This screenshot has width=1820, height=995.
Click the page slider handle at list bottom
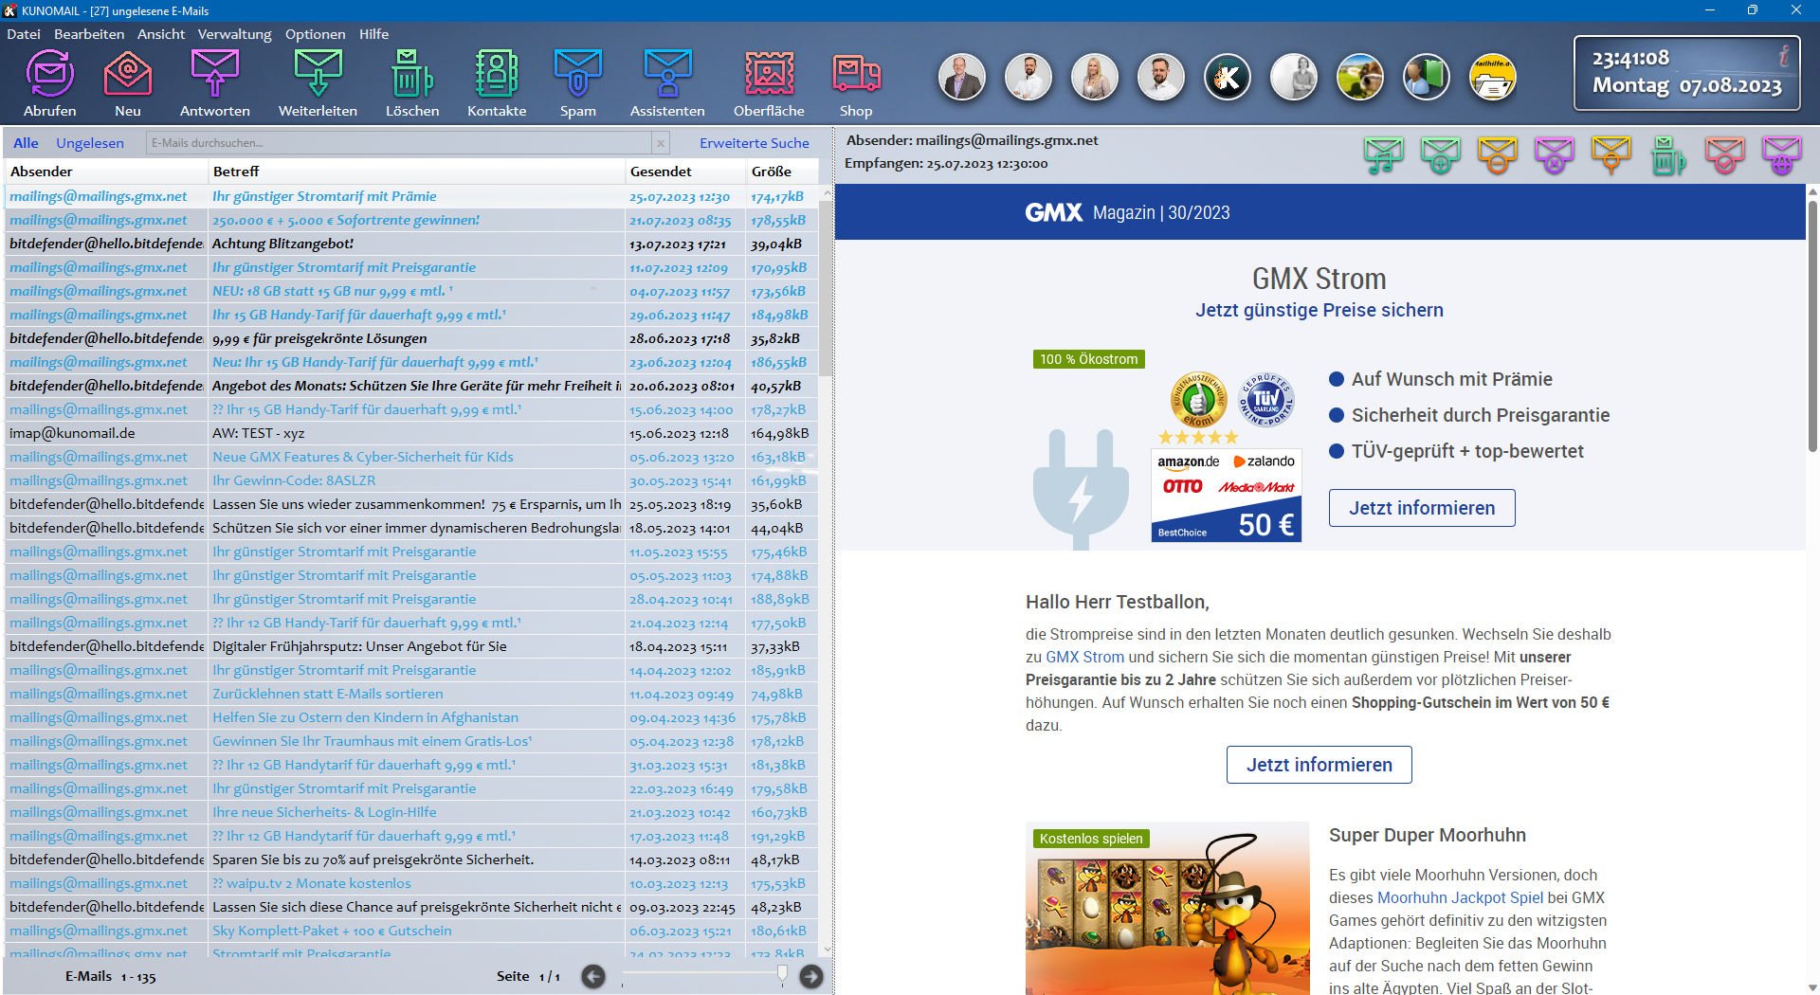(x=782, y=974)
